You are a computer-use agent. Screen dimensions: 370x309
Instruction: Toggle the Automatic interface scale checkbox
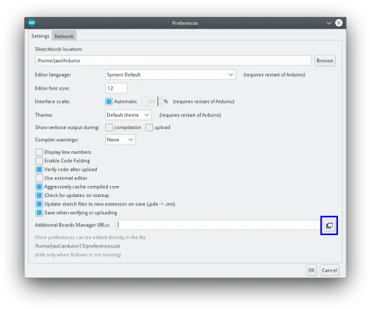coord(109,101)
